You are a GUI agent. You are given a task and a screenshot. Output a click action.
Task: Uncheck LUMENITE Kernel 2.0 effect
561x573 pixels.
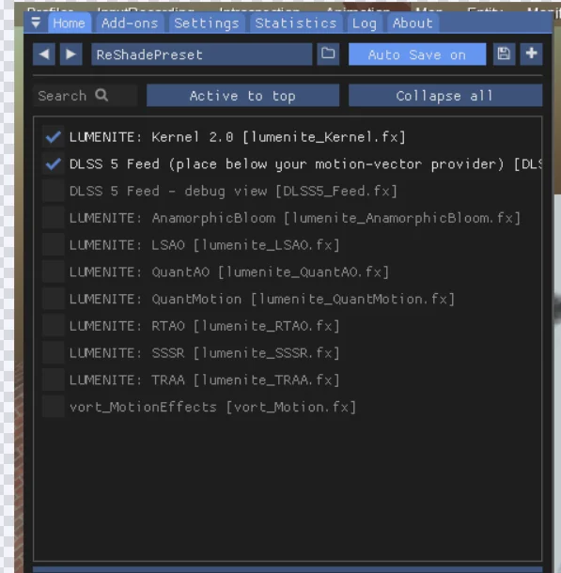(54, 137)
